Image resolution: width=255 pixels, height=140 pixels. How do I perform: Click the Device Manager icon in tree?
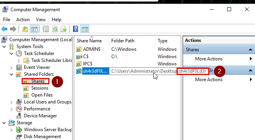click(19, 116)
